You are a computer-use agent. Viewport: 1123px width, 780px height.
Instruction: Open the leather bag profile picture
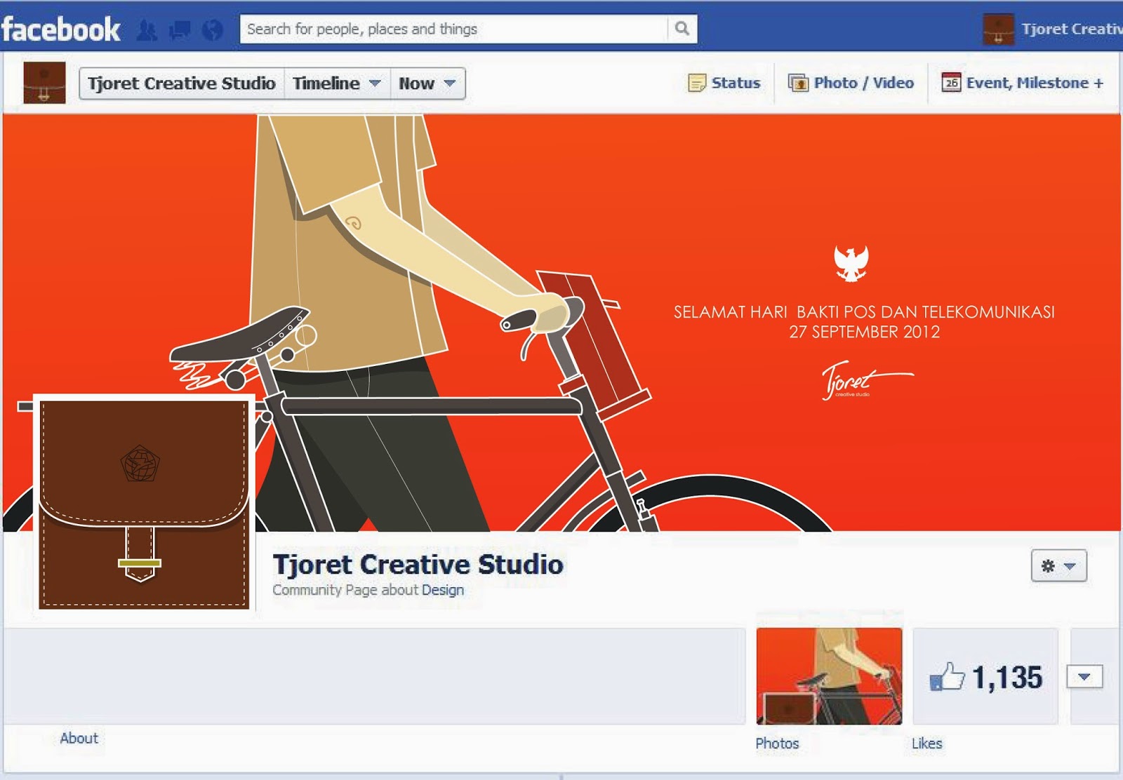144,503
